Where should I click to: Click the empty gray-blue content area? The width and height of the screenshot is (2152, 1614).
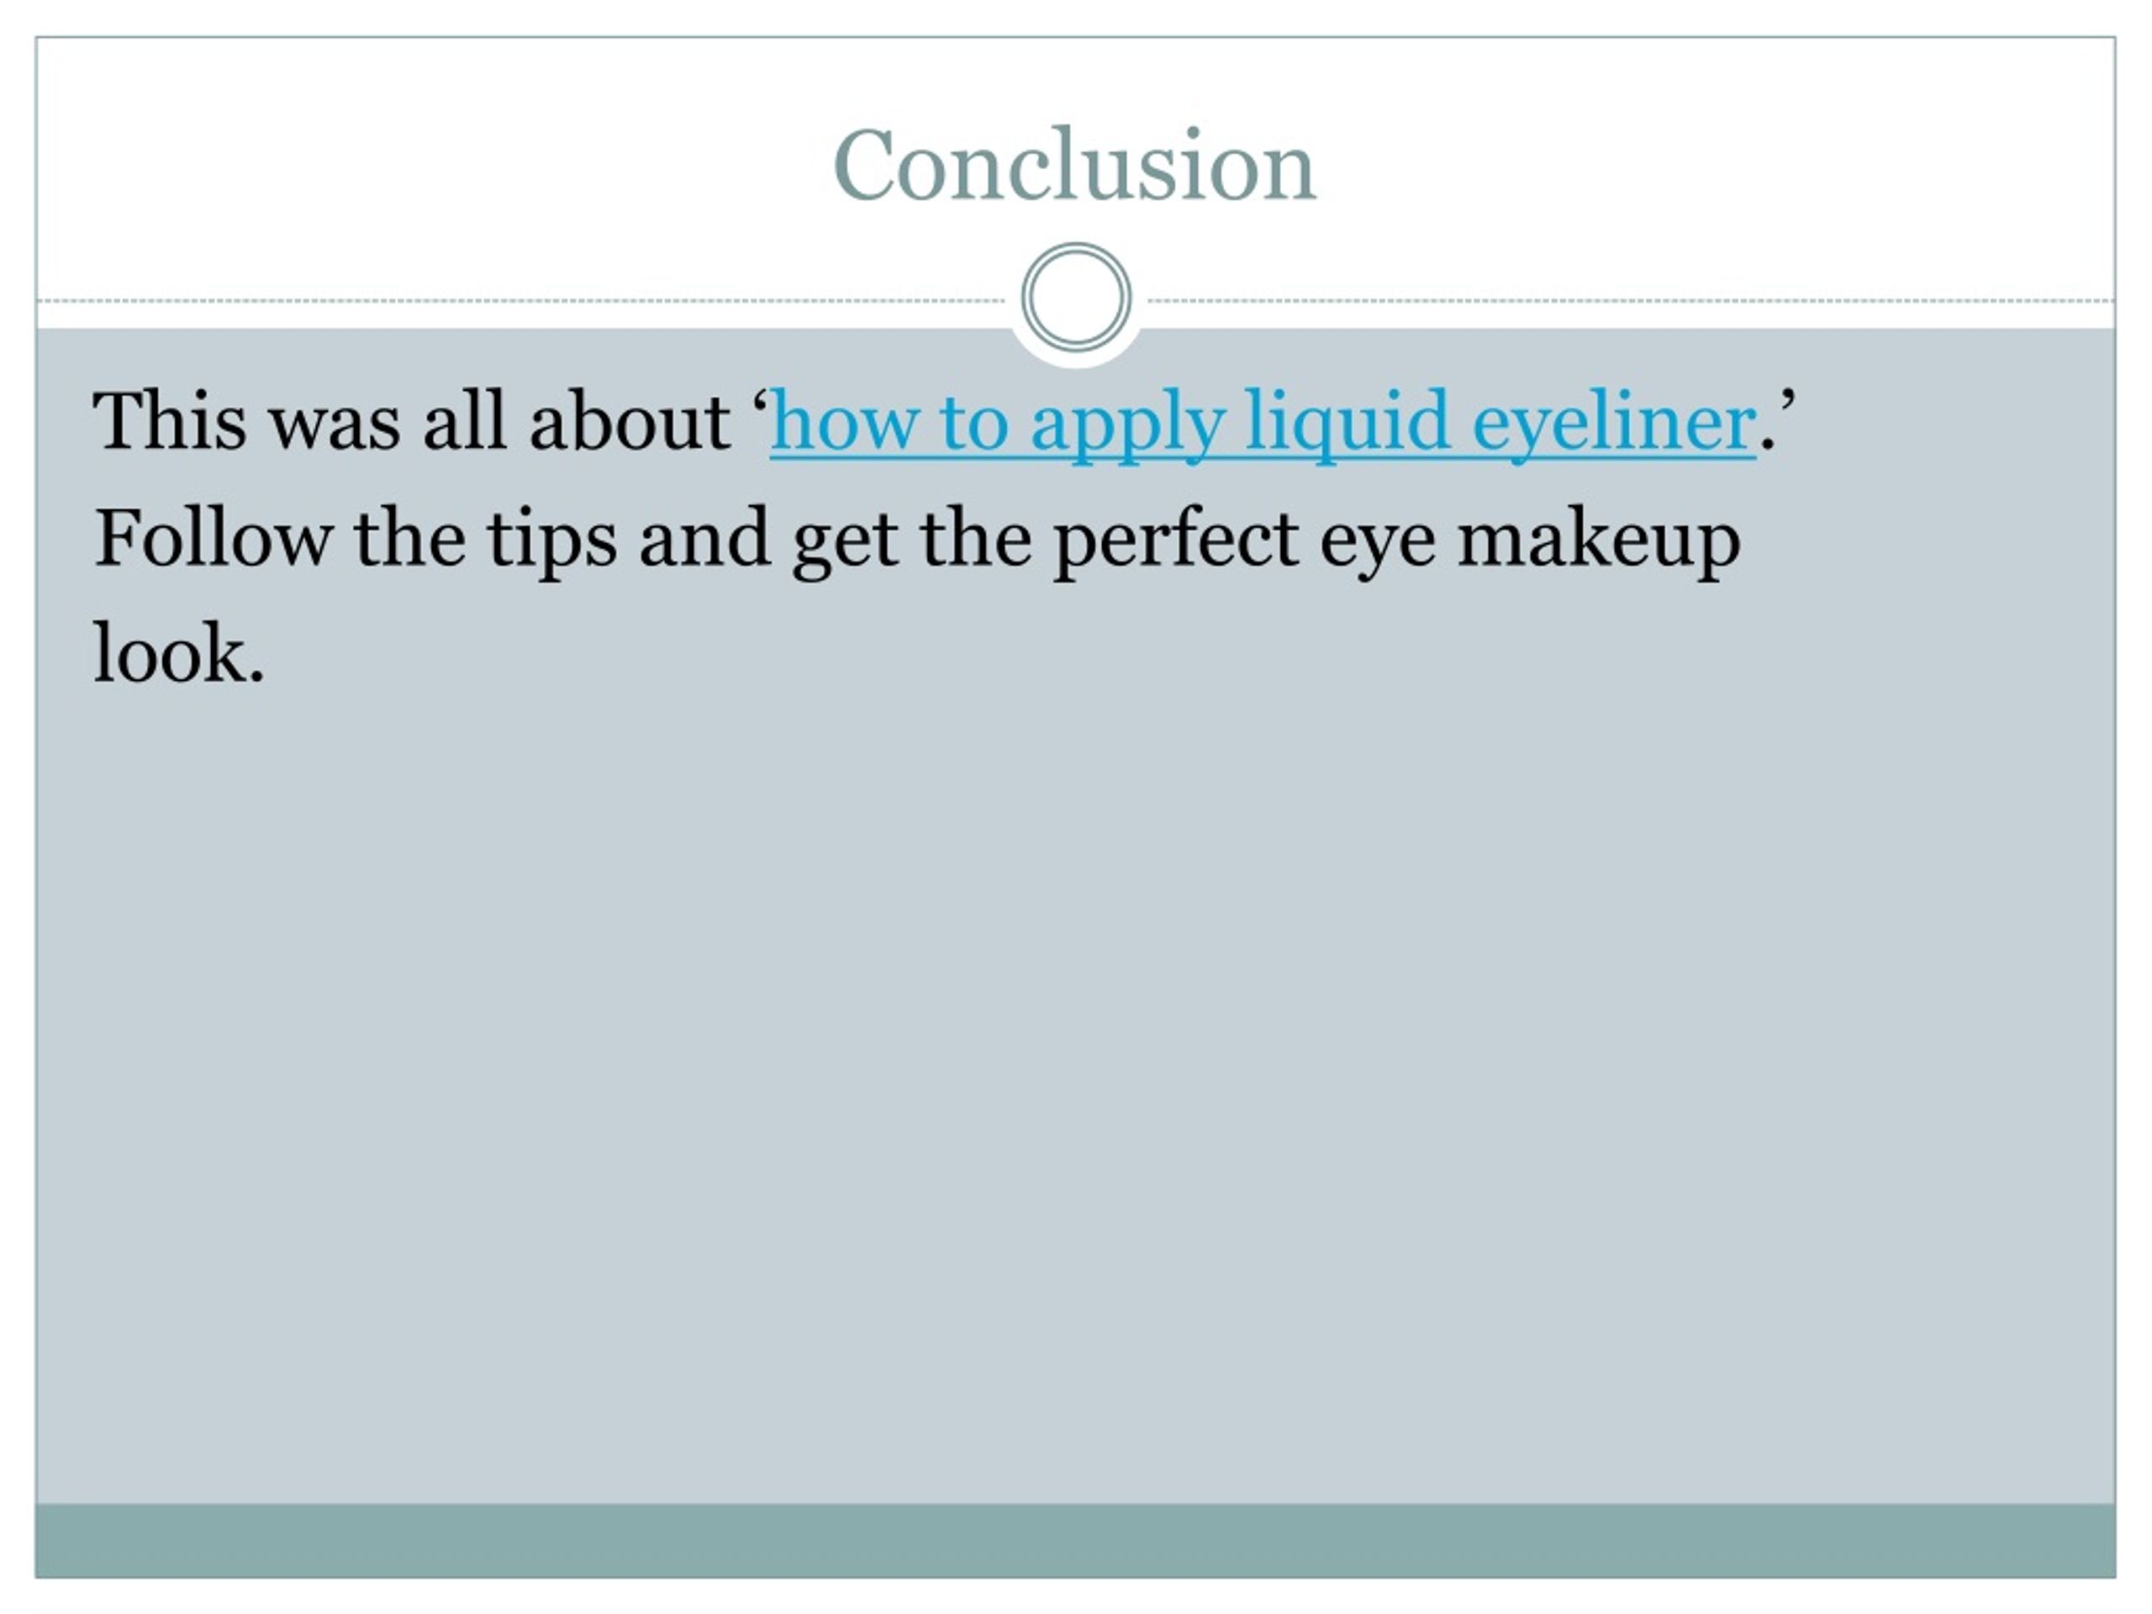click(1076, 1070)
